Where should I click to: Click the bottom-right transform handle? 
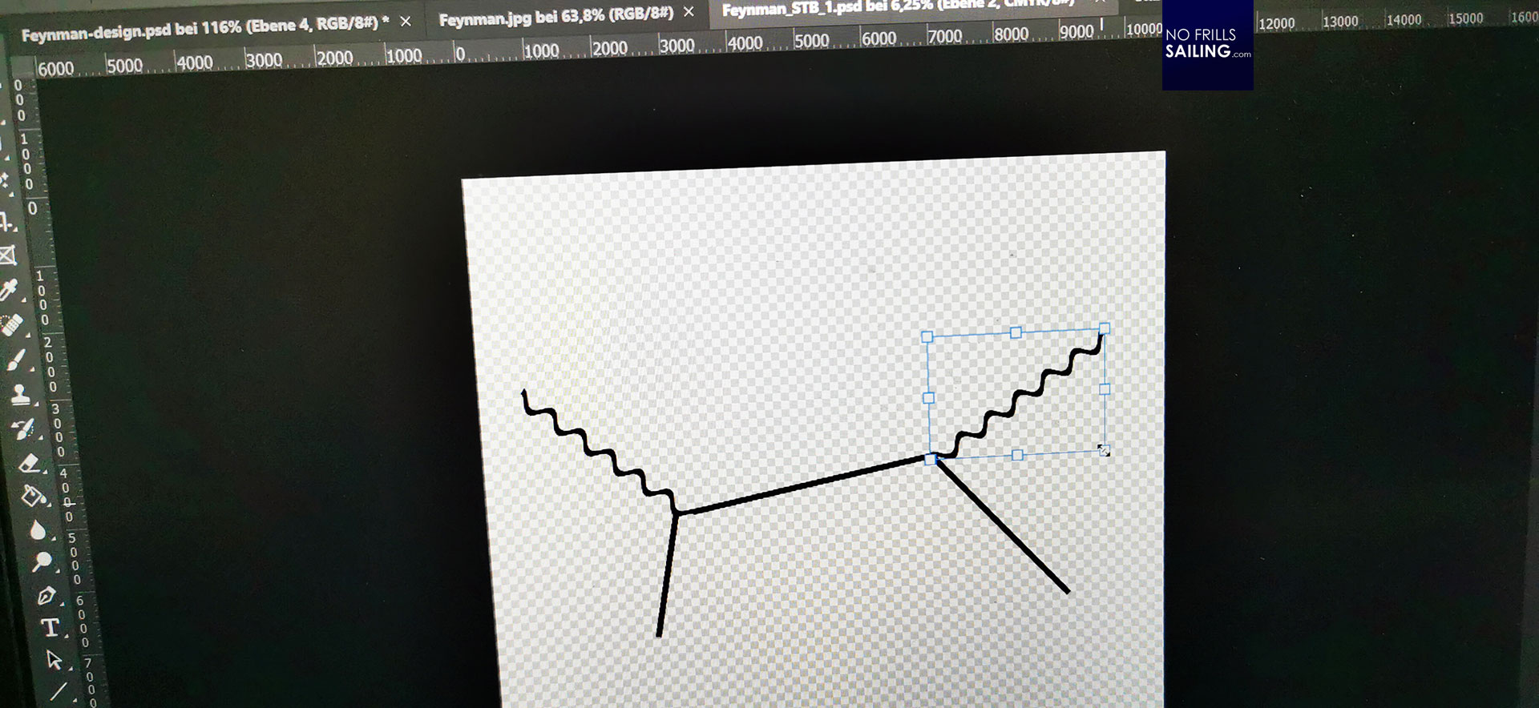[x=1104, y=451]
